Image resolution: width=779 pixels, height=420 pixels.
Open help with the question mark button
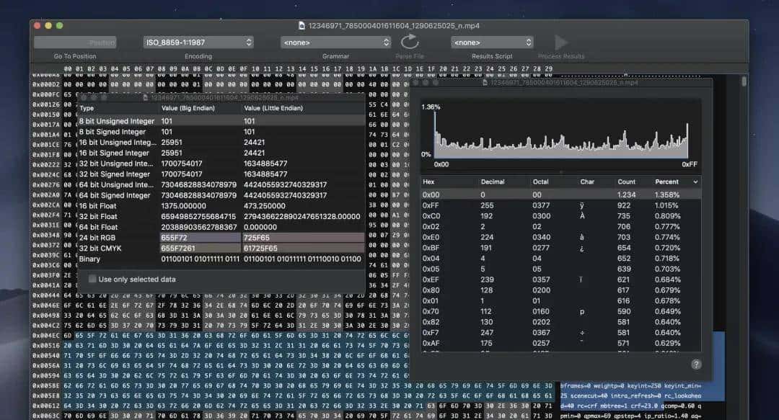pos(696,364)
